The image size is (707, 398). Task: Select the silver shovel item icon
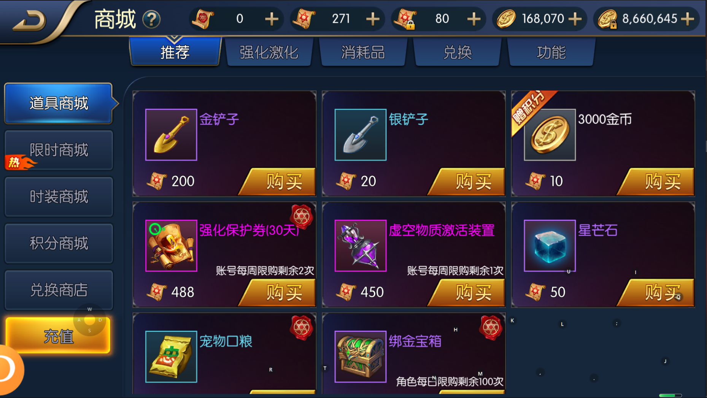(360, 135)
